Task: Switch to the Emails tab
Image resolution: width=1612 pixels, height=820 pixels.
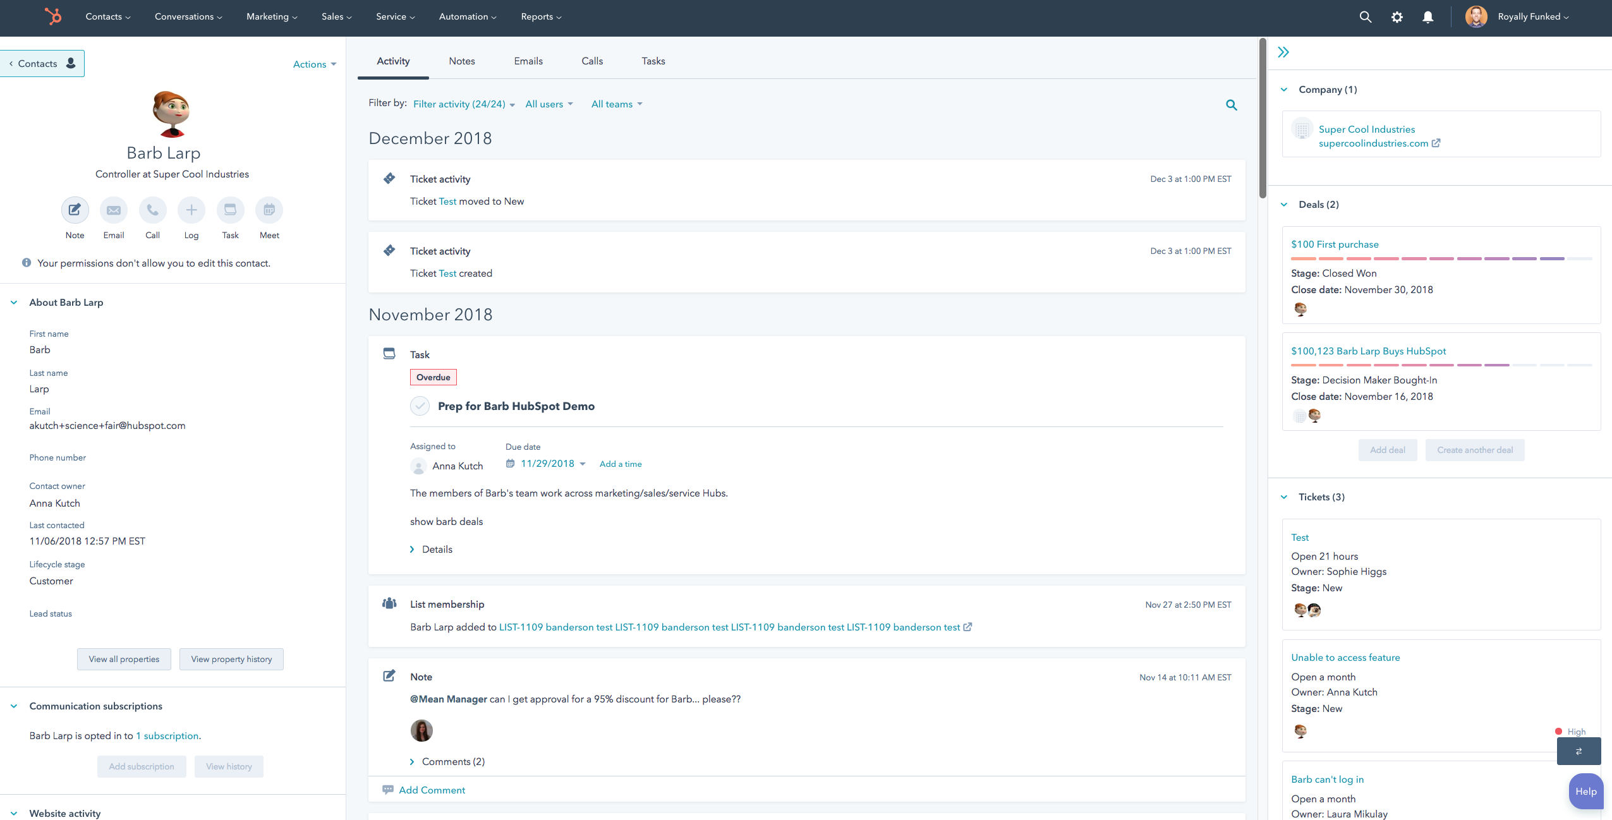Action: pos(528,61)
